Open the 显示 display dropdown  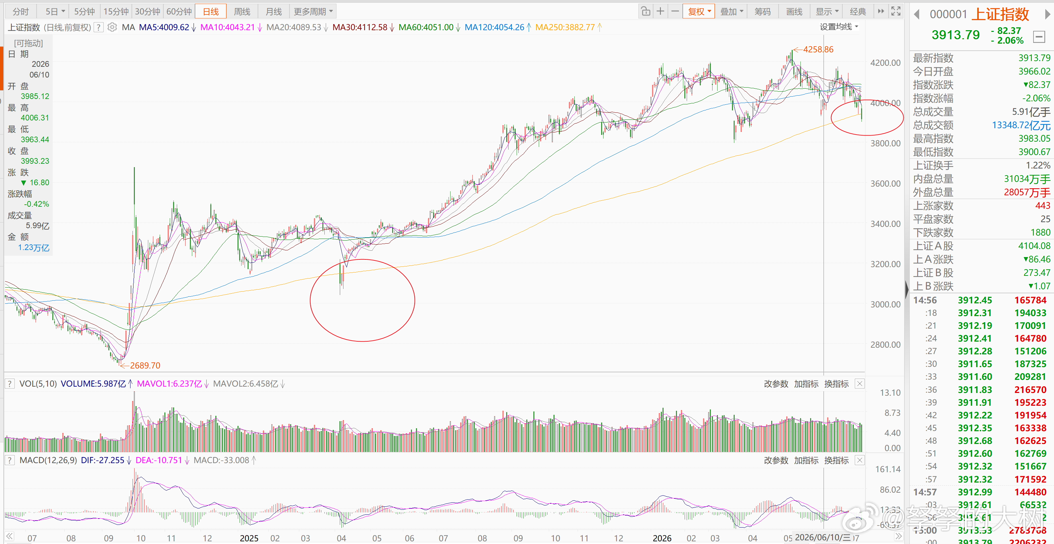click(827, 11)
